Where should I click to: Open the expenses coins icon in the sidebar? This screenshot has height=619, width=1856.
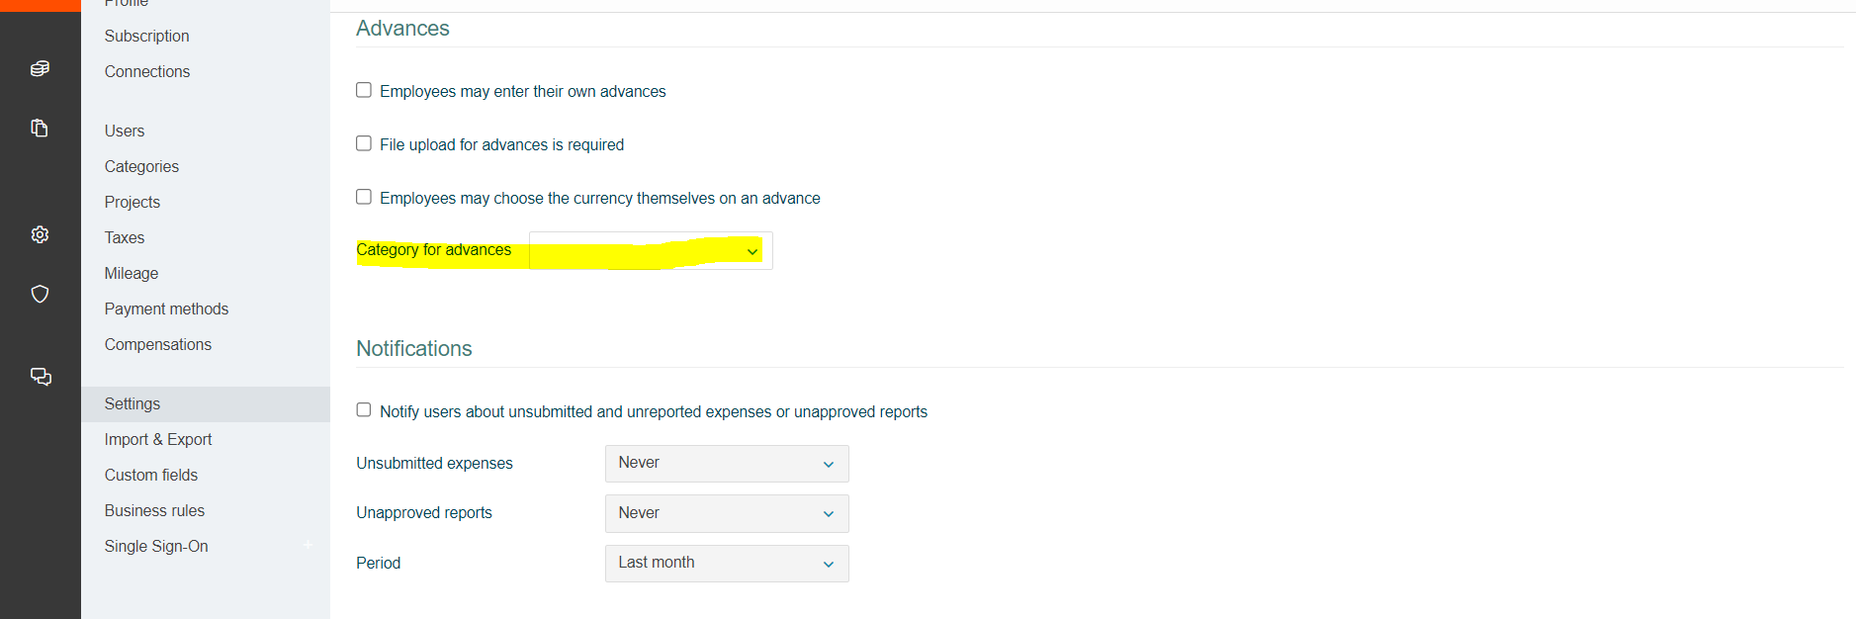tap(40, 68)
